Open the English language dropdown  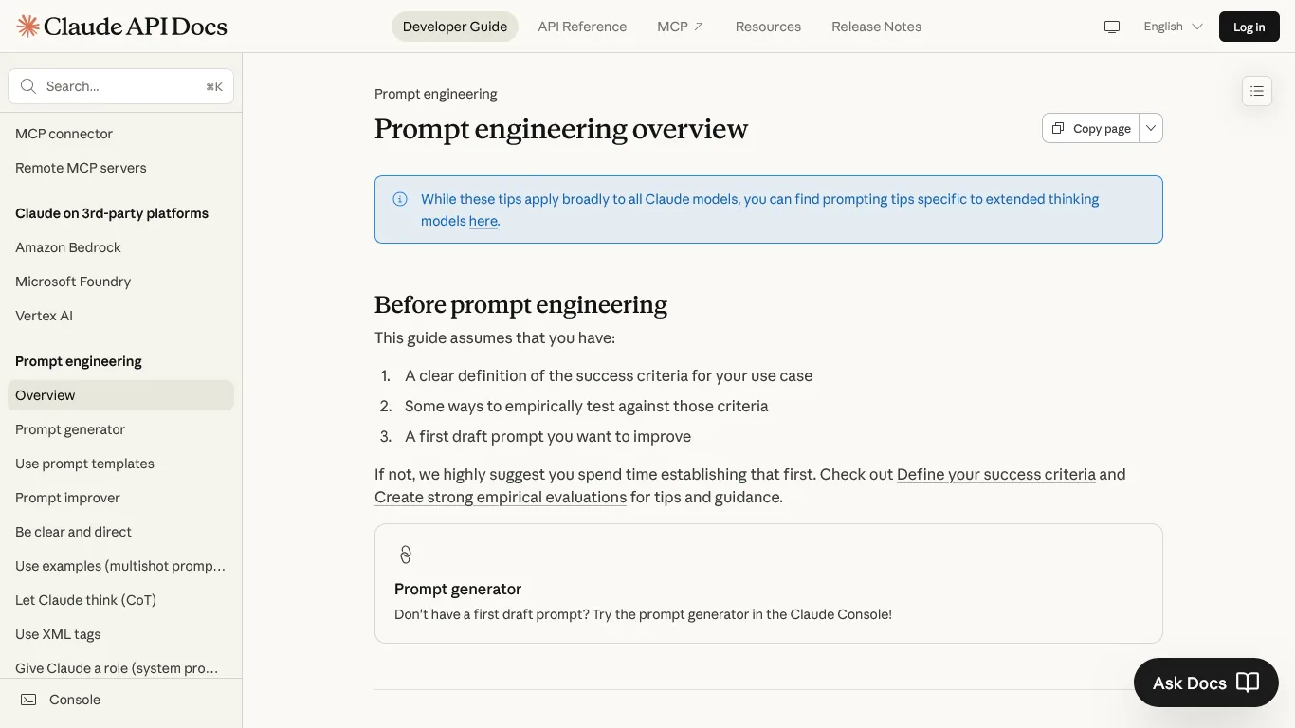click(1173, 27)
